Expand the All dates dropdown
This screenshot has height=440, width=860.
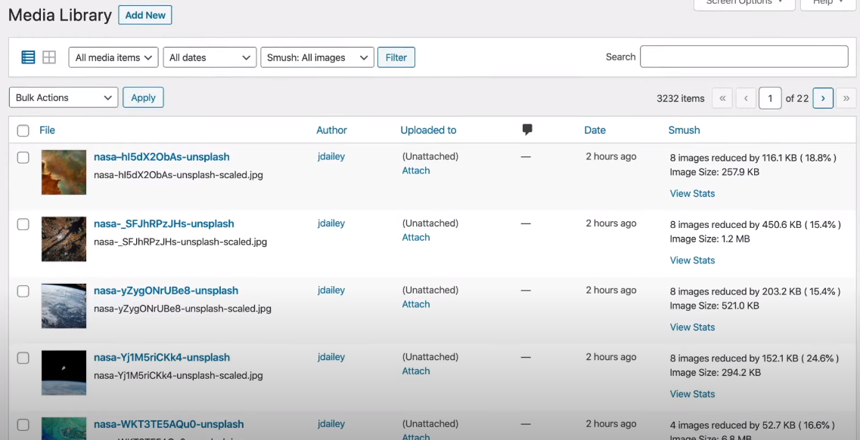click(x=210, y=57)
